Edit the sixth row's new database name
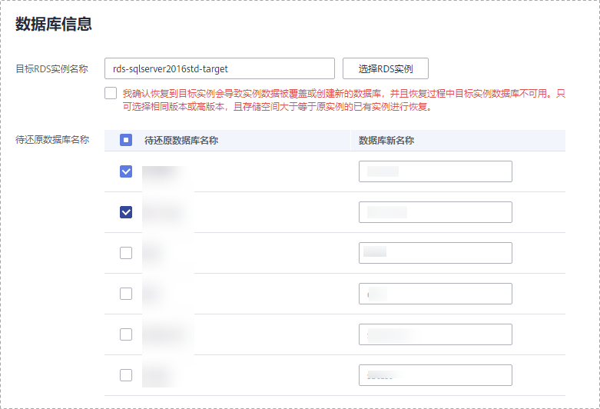The width and height of the screenshot is (600, 409). click(435, 375)
